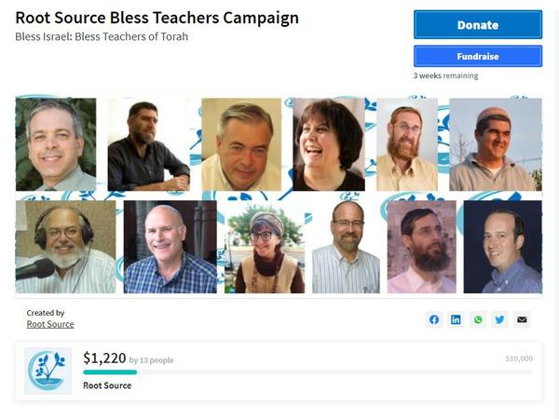Share campaign on Facebook icon
The width and height of the screenshot is (559, 419).
coord(434,319)
